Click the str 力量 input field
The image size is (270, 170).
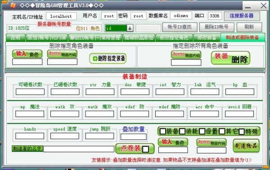tap(100, 92)
